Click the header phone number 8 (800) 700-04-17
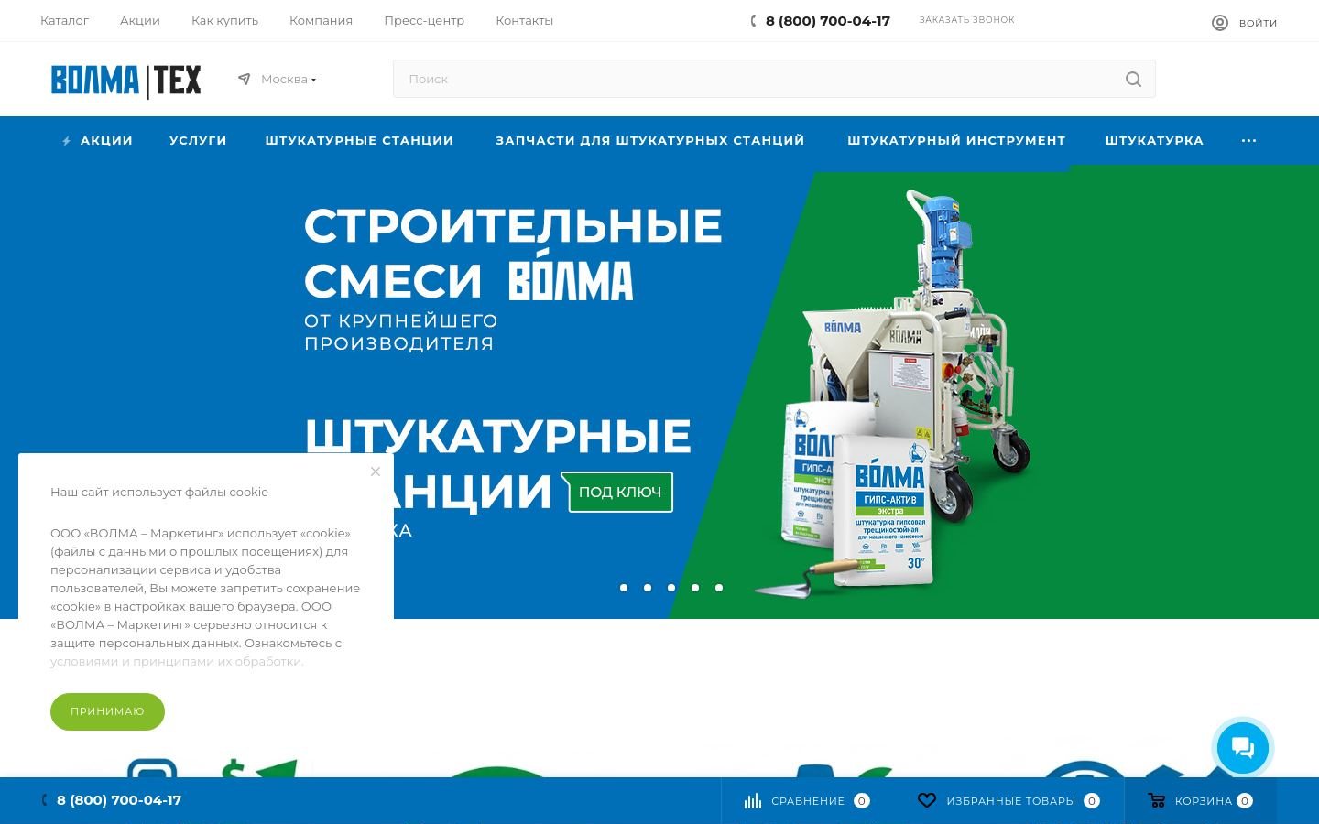This screenshot has height=824, width=1319. [828, 21]
